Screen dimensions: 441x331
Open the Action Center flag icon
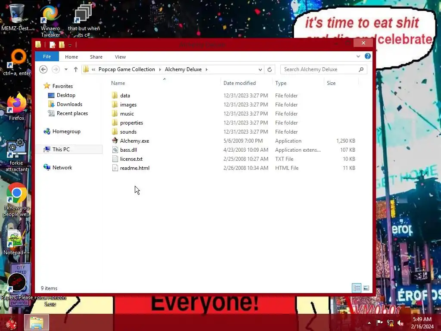(x=380, y=322)
